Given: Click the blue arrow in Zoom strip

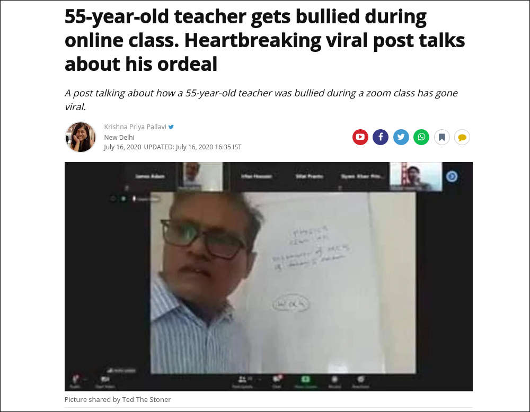Looking at the screenshot, I should [x=452, y=176].
